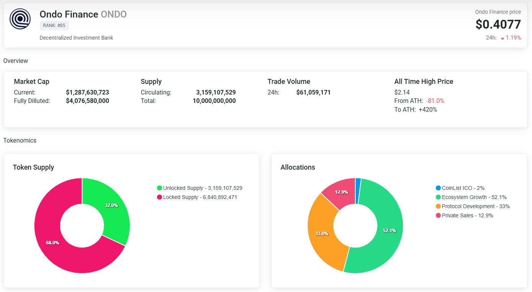Click the Token Supply chart title
This screenshot has height=292, width=532.
pos(33,167)
